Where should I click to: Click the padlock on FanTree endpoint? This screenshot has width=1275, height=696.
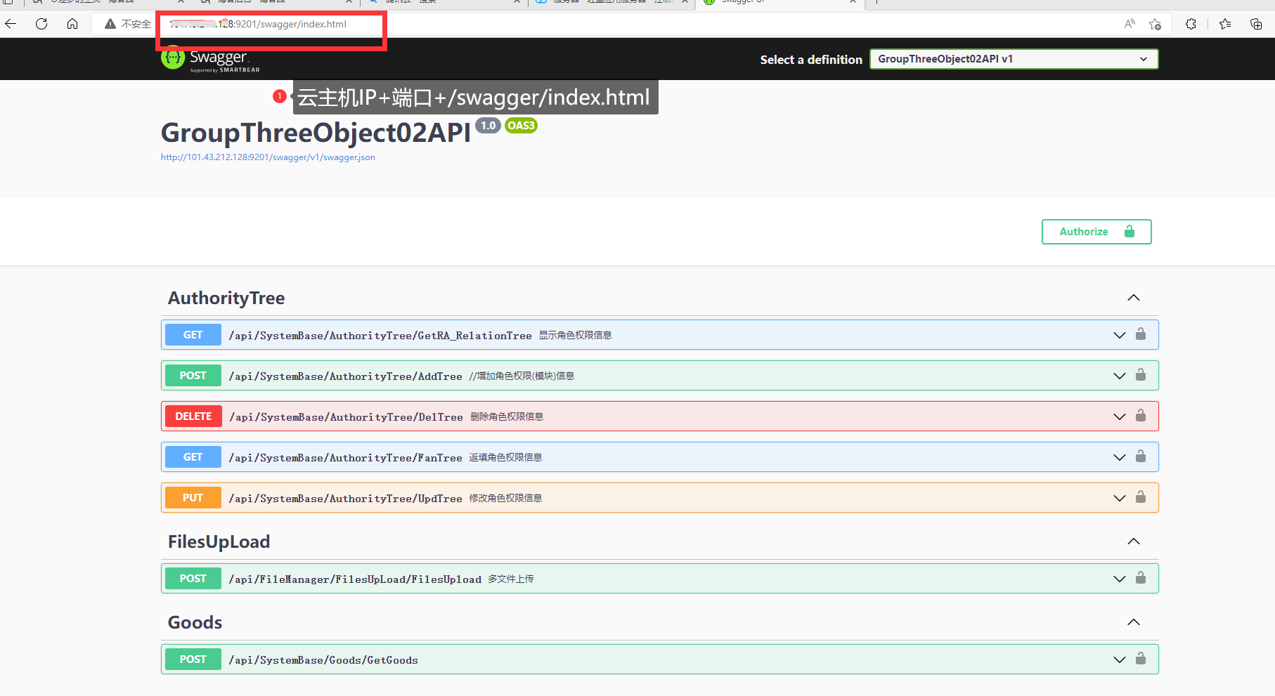pos(1141,457)
